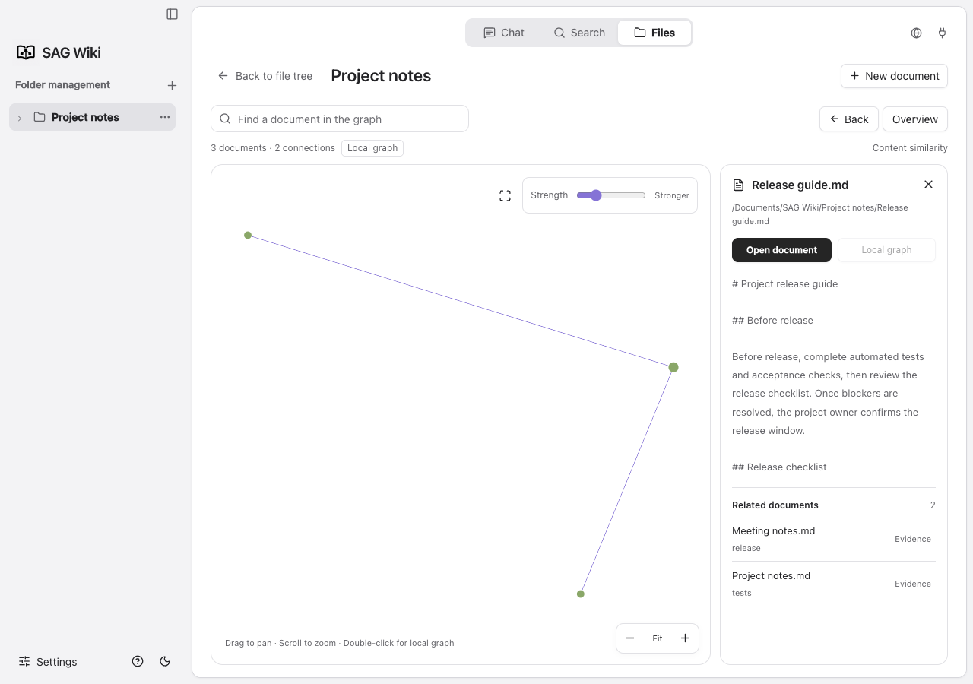Click the Folder management heading
Image resolution: width=973 pixels, height=684 pixels.
pyautogui.click(x=62, y=85)
